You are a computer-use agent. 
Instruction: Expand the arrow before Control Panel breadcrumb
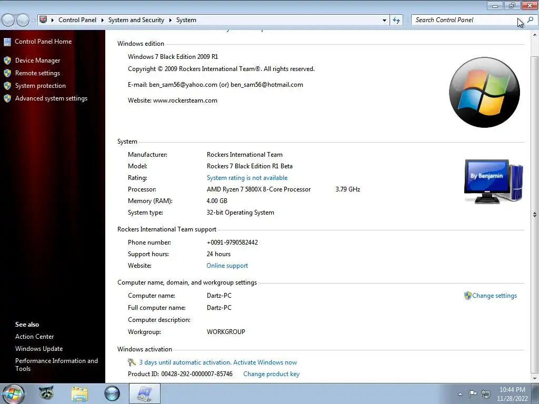tap(53, 21)
